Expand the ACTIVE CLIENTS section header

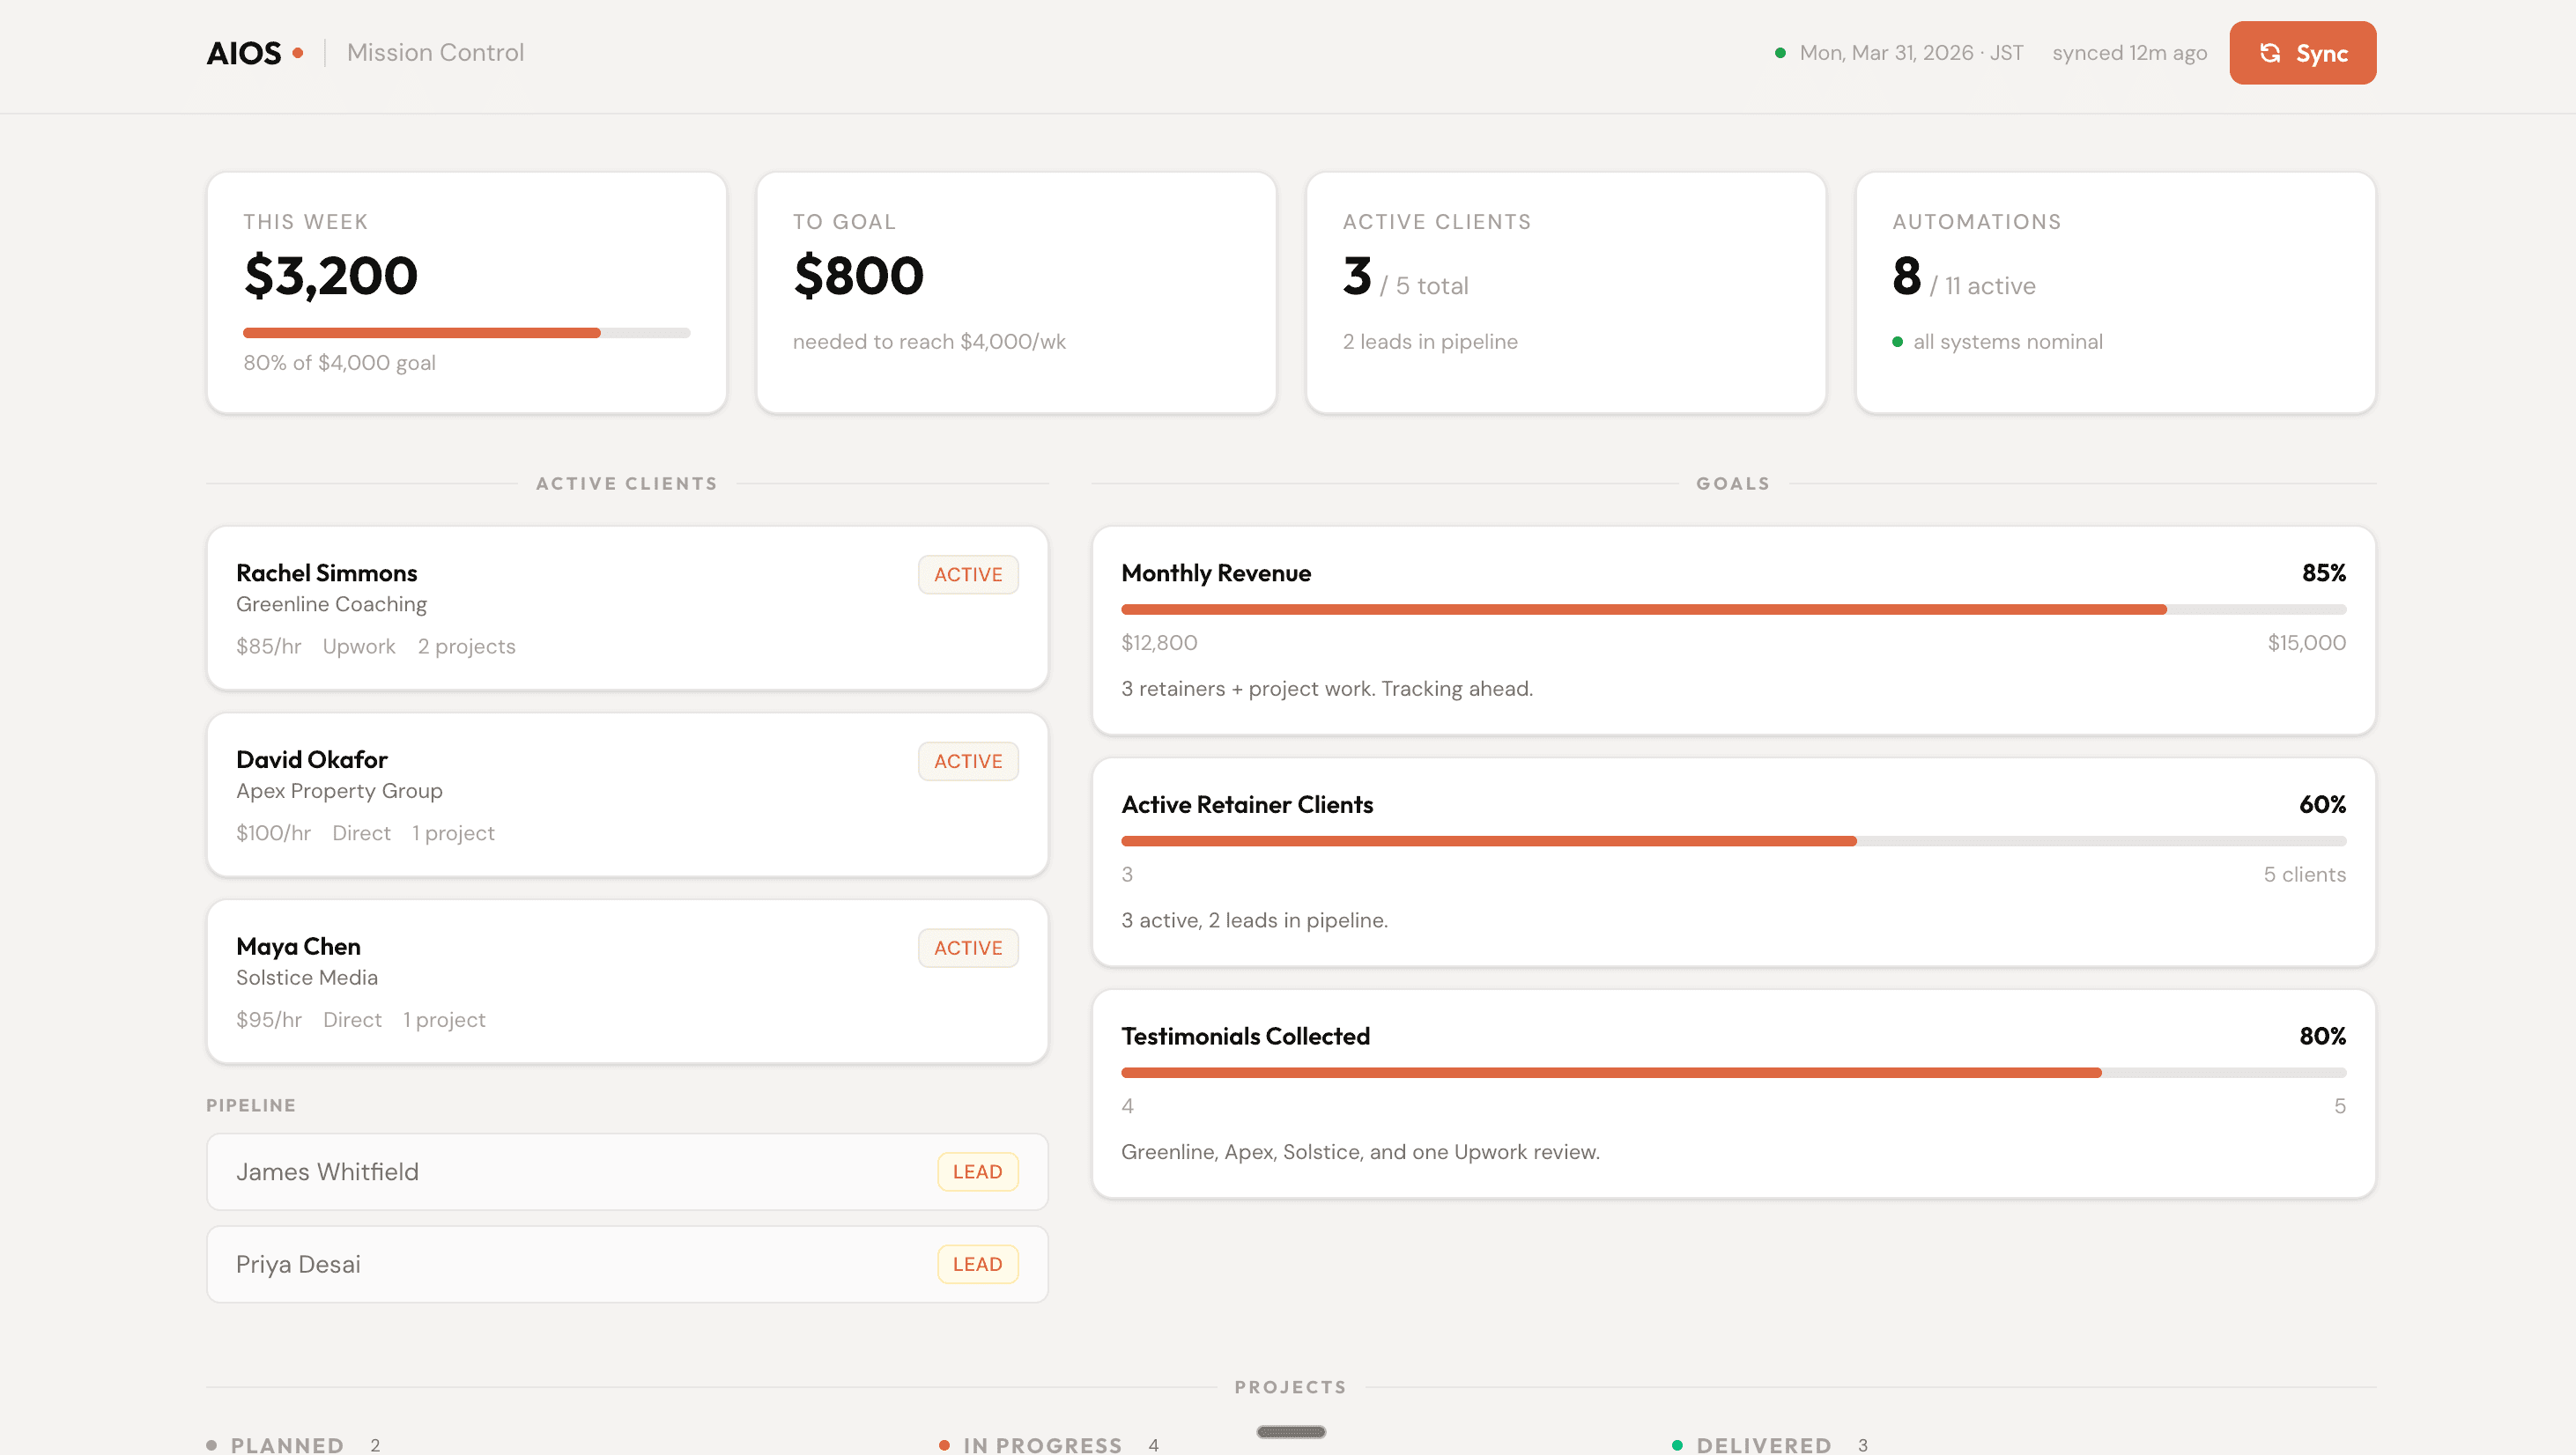(x=626, y=483)
